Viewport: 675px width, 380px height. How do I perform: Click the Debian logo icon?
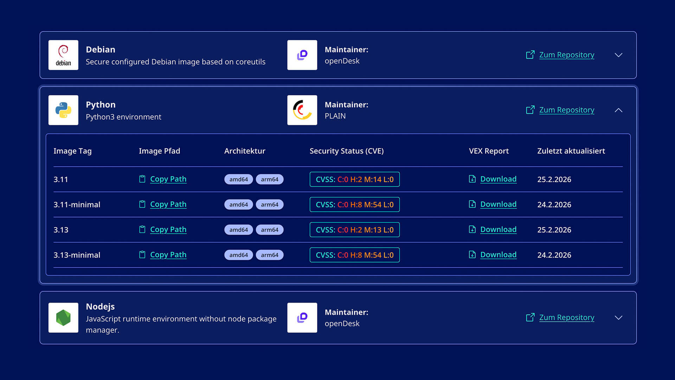(x=63, y=55)
